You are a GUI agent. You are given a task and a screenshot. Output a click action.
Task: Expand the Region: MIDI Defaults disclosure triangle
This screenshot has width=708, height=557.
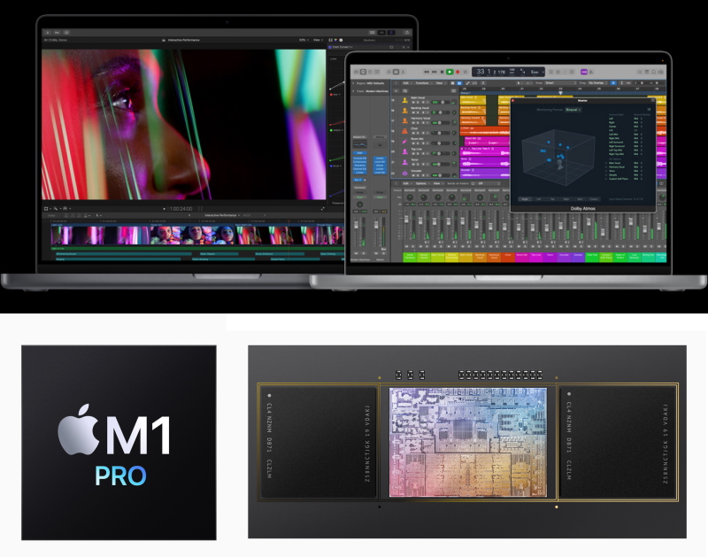point(353,83)
